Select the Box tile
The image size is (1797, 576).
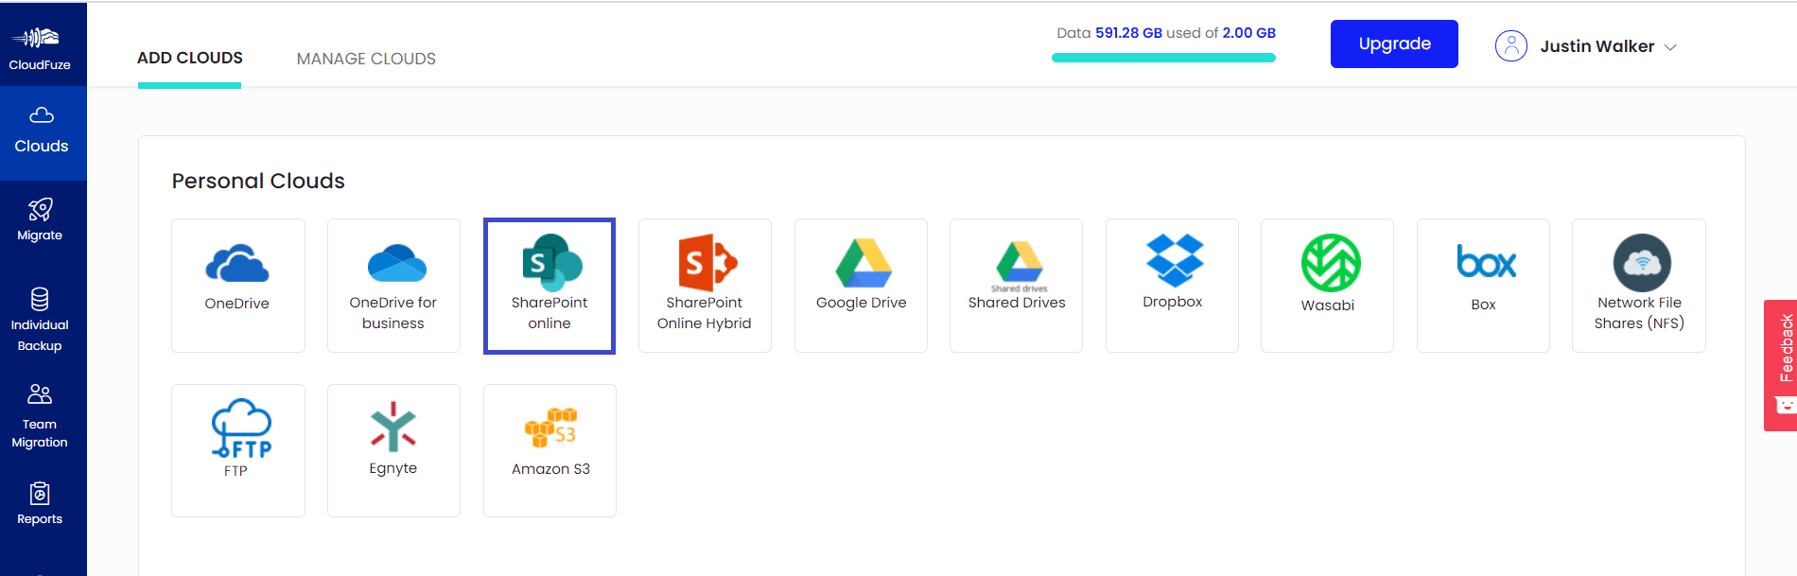coord(1483,286)
